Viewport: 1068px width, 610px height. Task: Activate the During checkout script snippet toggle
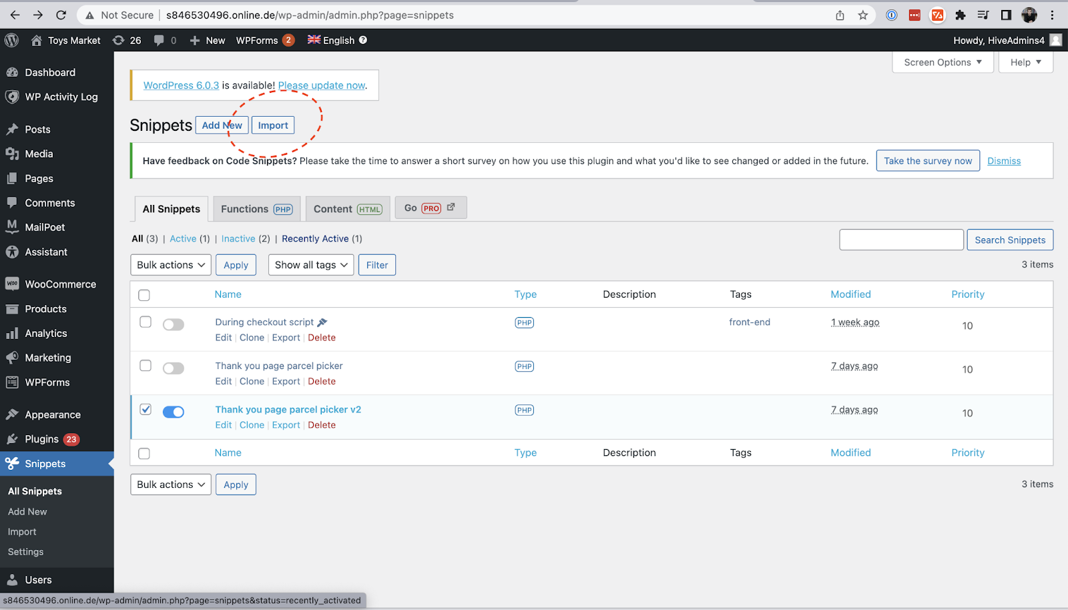click(x=174, y=324)
